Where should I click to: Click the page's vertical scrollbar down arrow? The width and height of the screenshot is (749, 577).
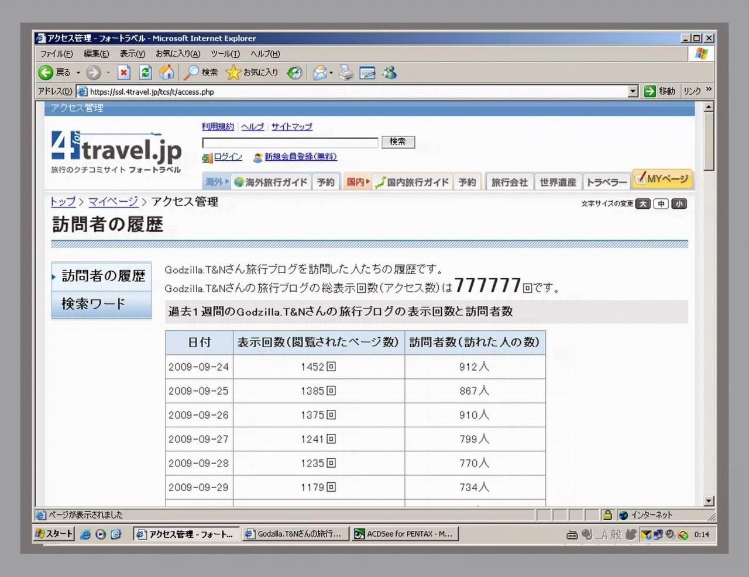[709, 500]
